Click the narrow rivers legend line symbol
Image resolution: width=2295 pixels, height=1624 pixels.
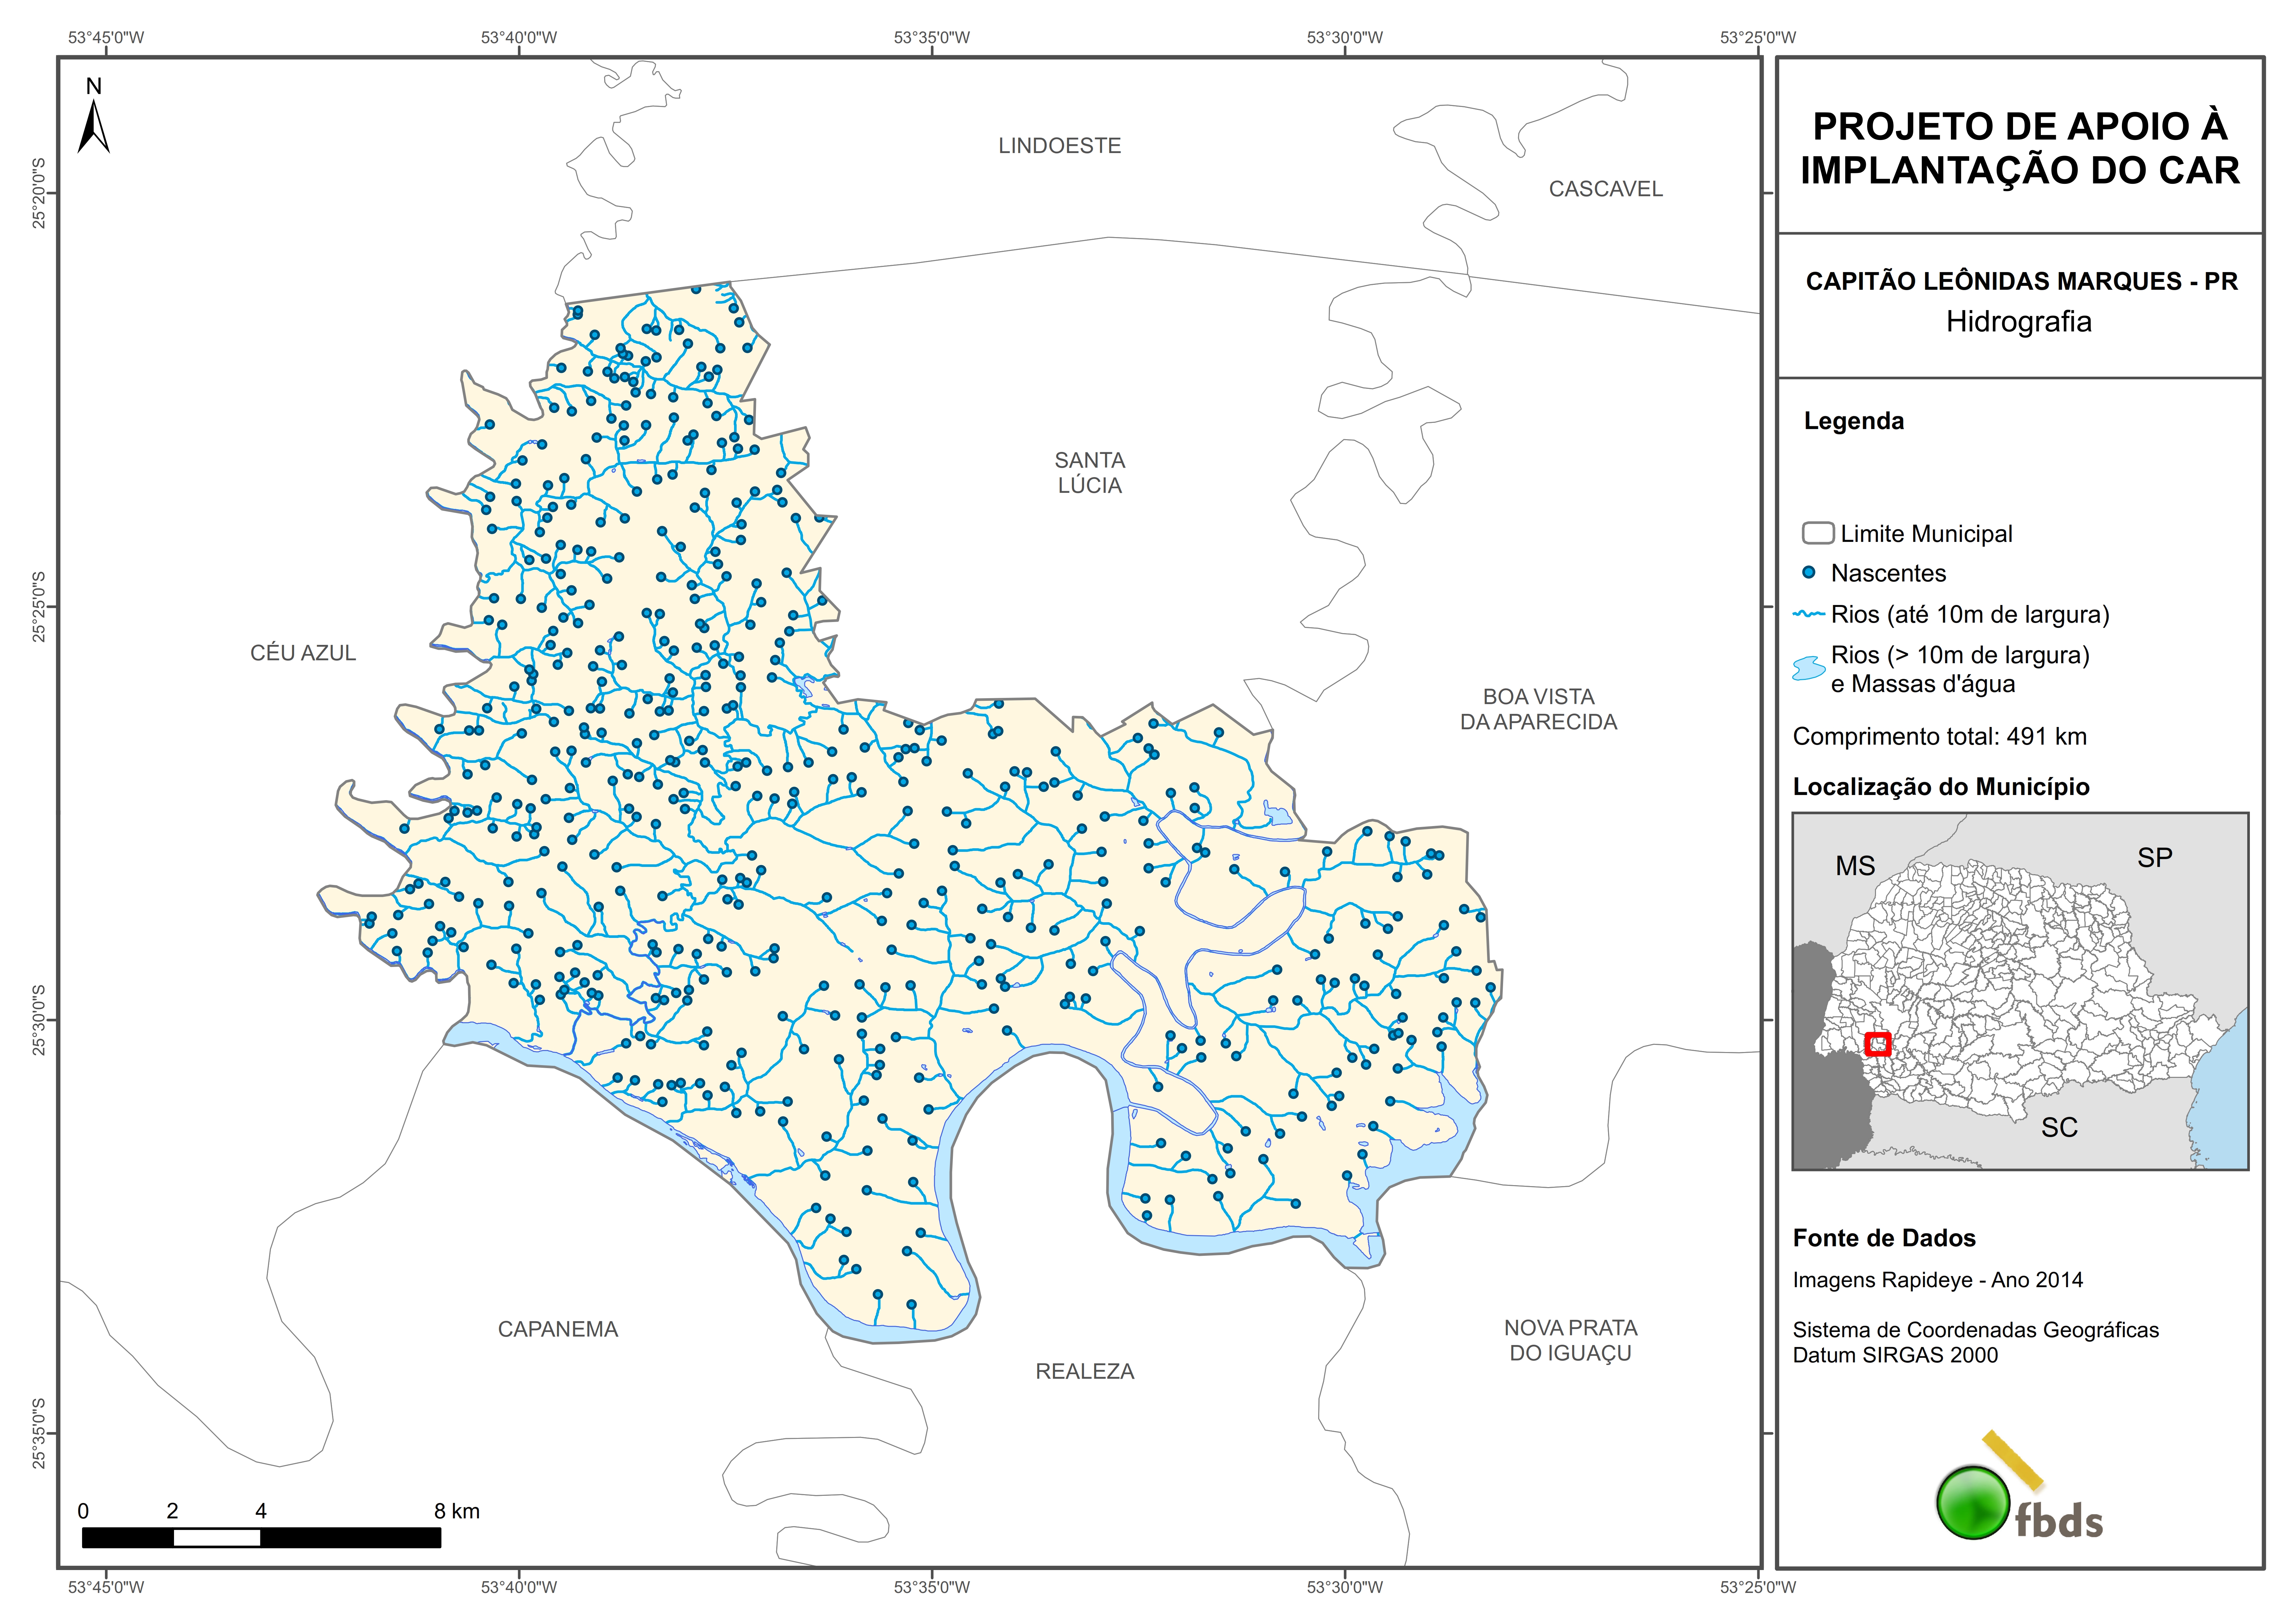coord(1809,614)
